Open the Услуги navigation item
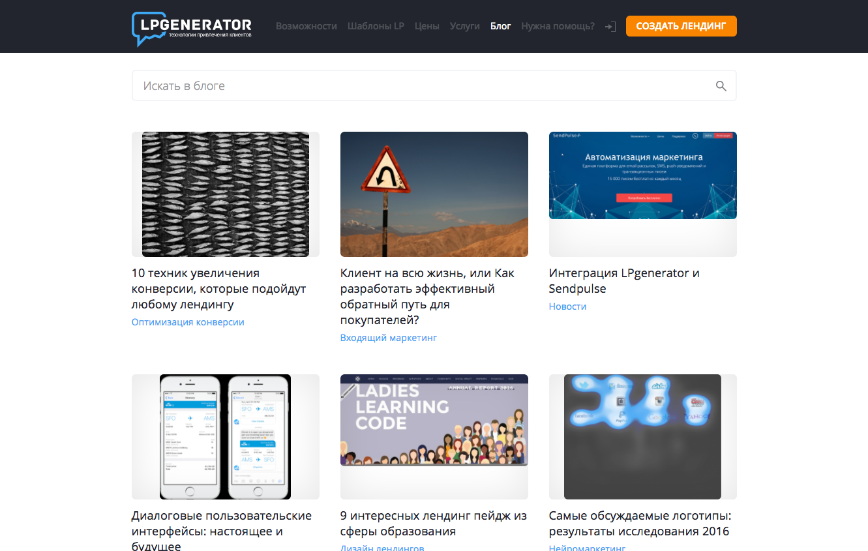The width and height of the screenshot is (868, 551). click(x=465, y=26)
